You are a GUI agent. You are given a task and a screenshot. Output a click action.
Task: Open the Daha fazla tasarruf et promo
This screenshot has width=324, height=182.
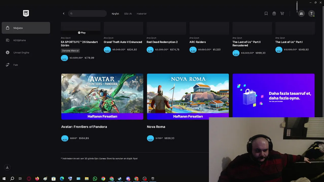pyautogui.click(x=273, y=96)
